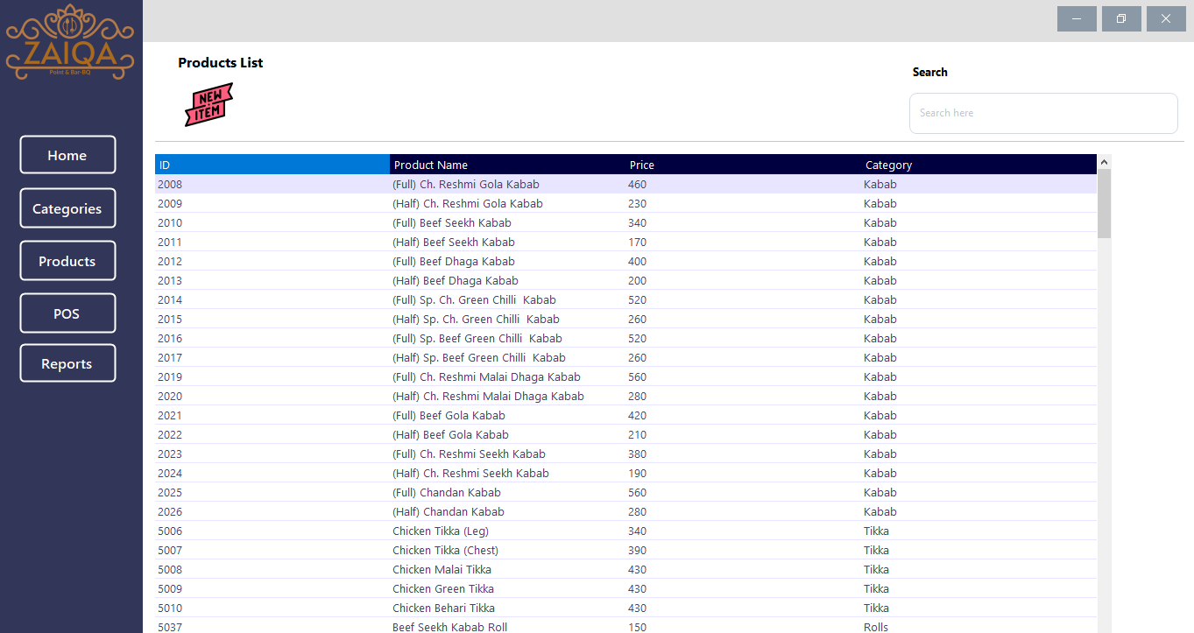Sort by the Price column header

[743, 165]
